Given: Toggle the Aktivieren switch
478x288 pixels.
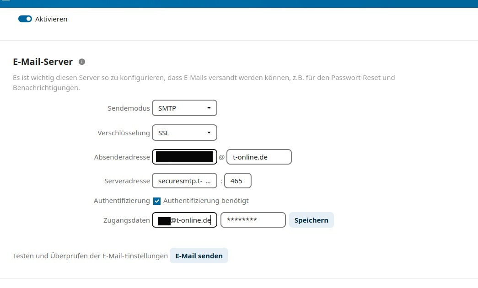Looking at the screenshot, I should 25,19.
